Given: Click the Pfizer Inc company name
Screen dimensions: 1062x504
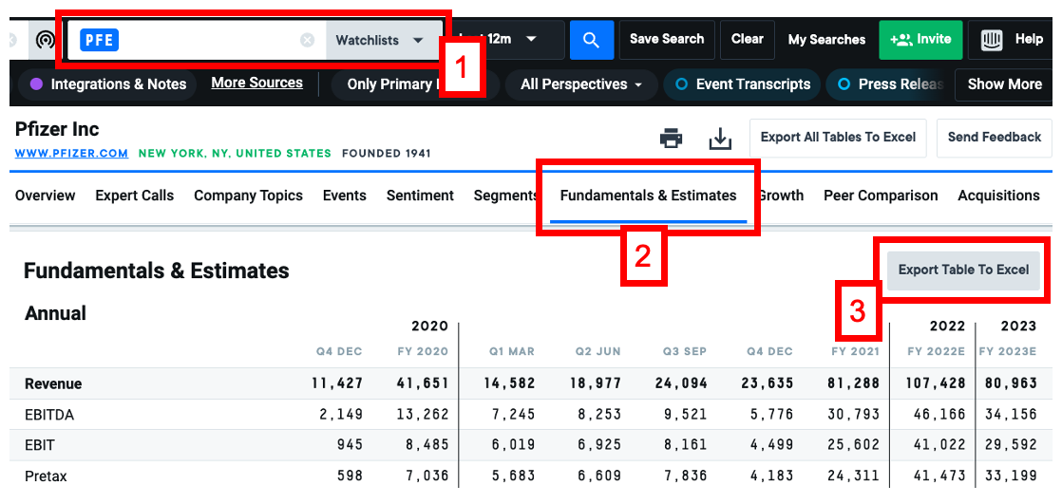Looking at the screenshot, I should (57, 129).
